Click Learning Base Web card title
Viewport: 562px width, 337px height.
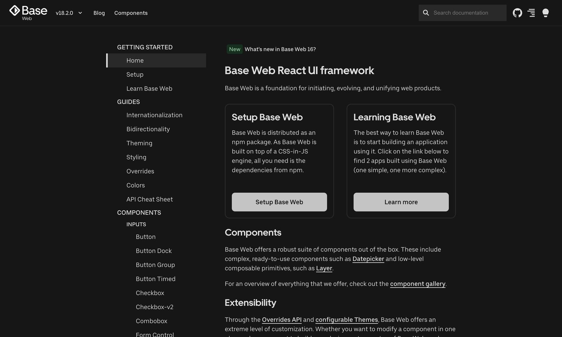coord(394,117)
